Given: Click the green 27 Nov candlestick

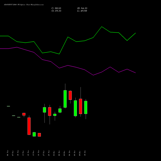Looking at the screenshot, I should coord(44,110).
